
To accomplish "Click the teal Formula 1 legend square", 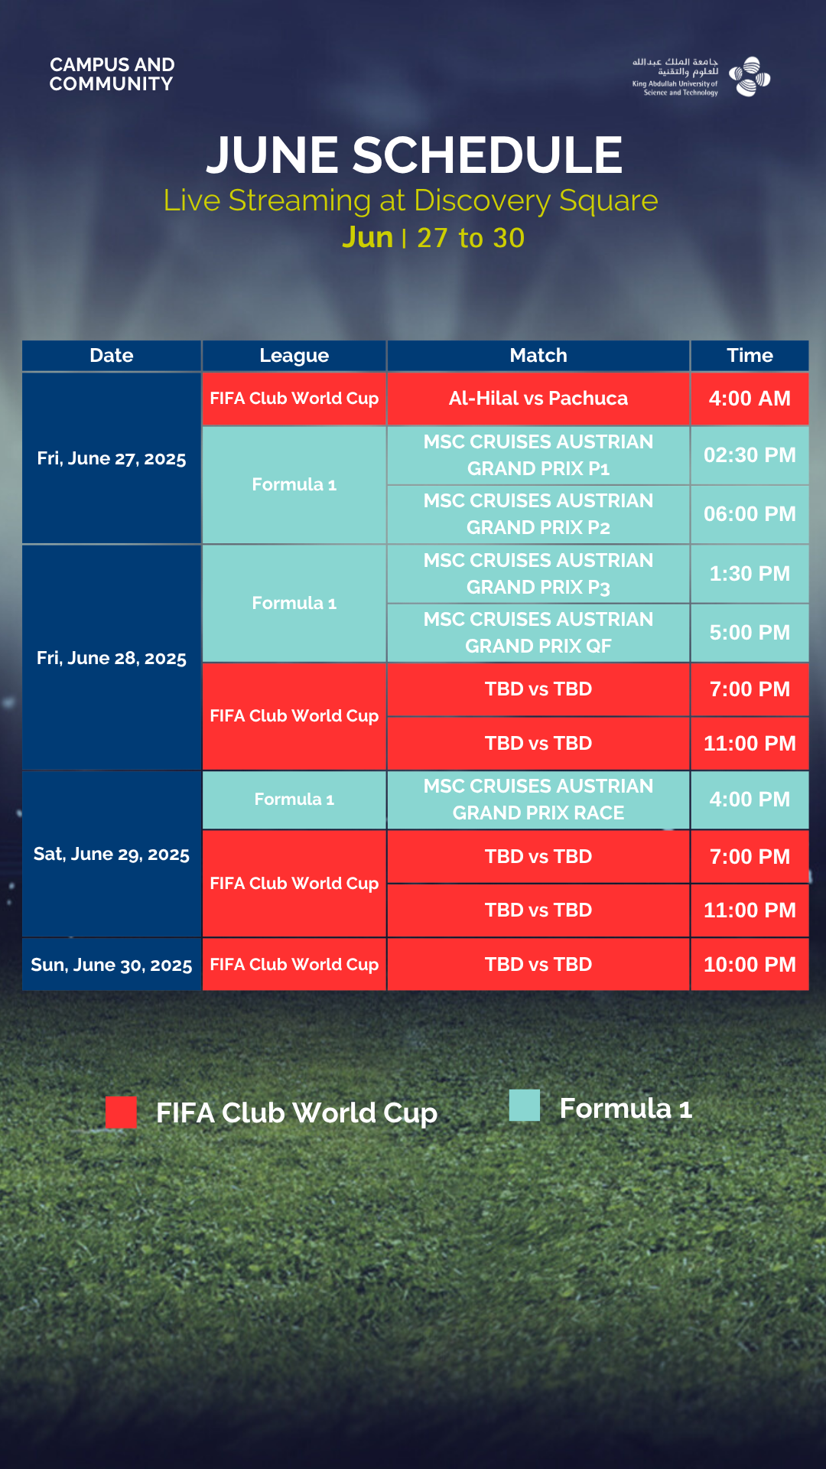I will [525, 1106].
